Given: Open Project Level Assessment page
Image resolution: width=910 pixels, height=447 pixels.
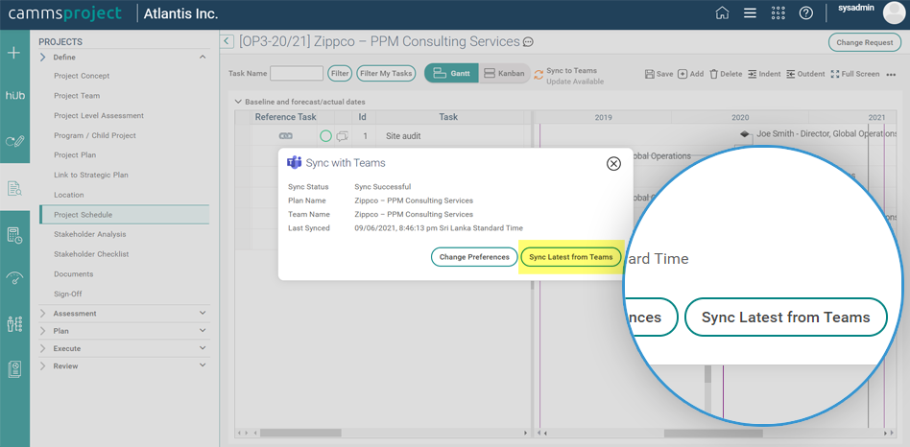Looking at the screenshot, I should 99,115.
